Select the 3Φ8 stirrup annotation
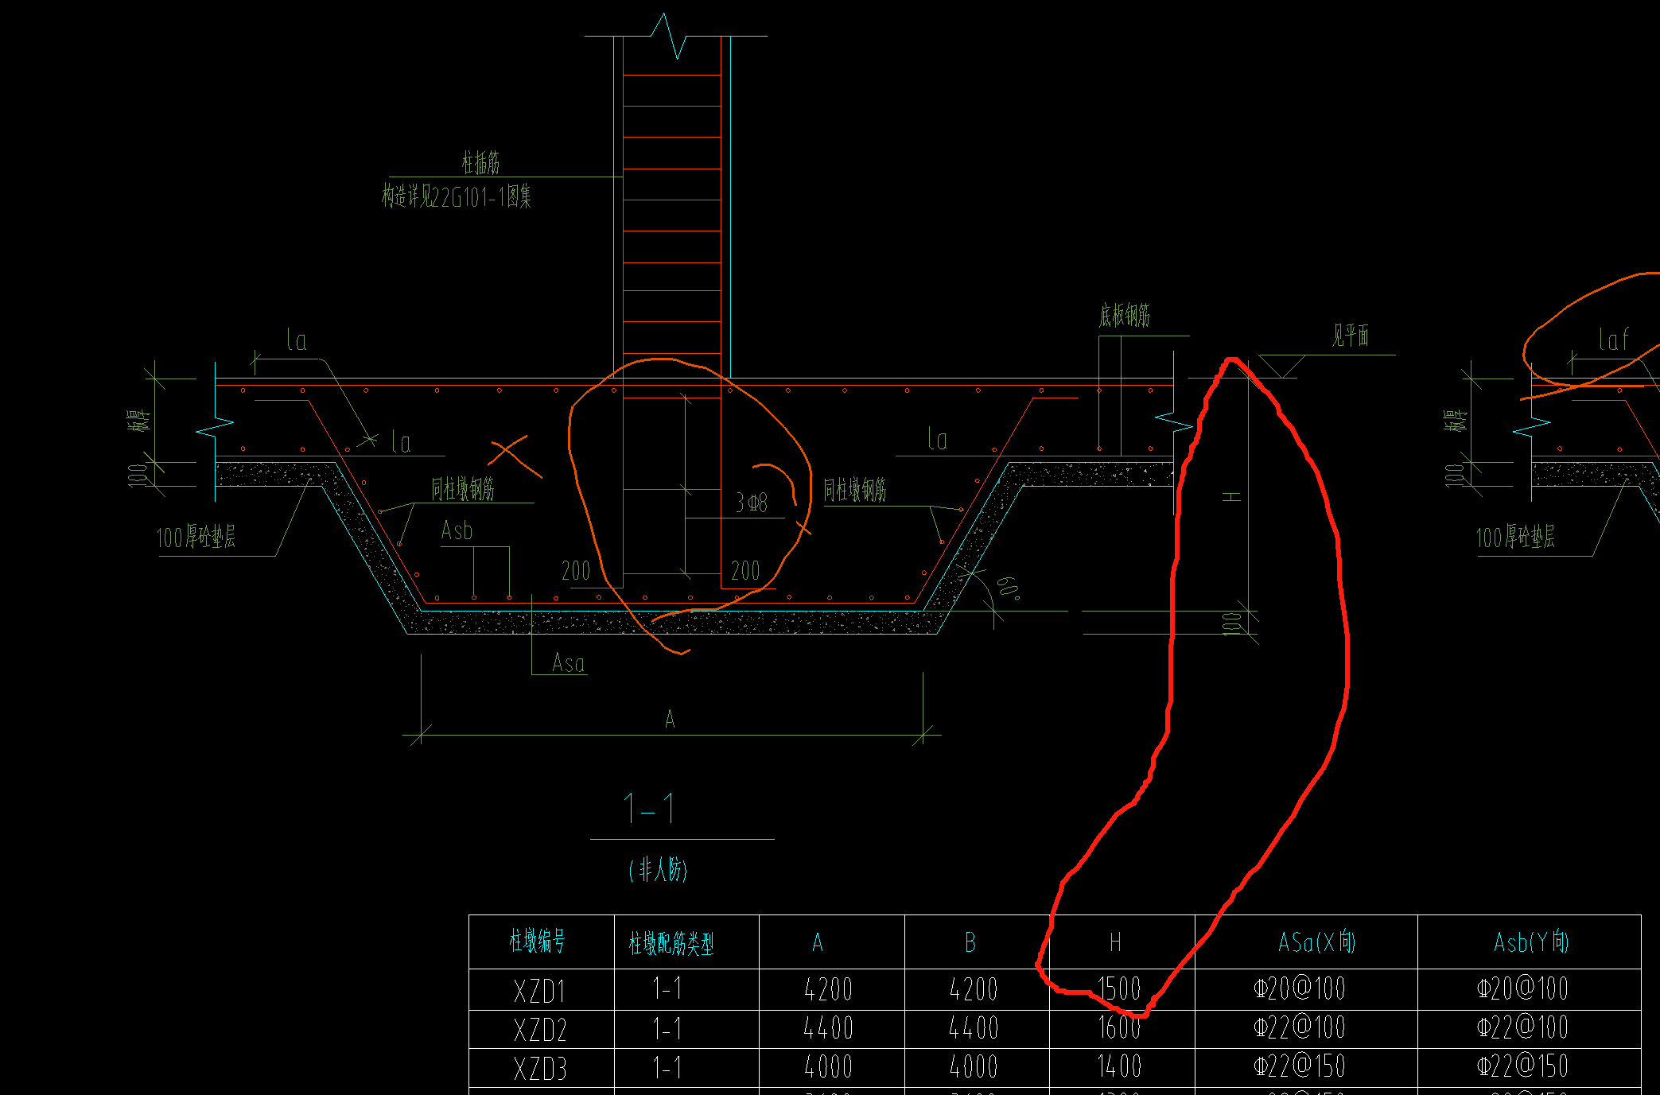The image size is (1660, 1095). [752, 503]
